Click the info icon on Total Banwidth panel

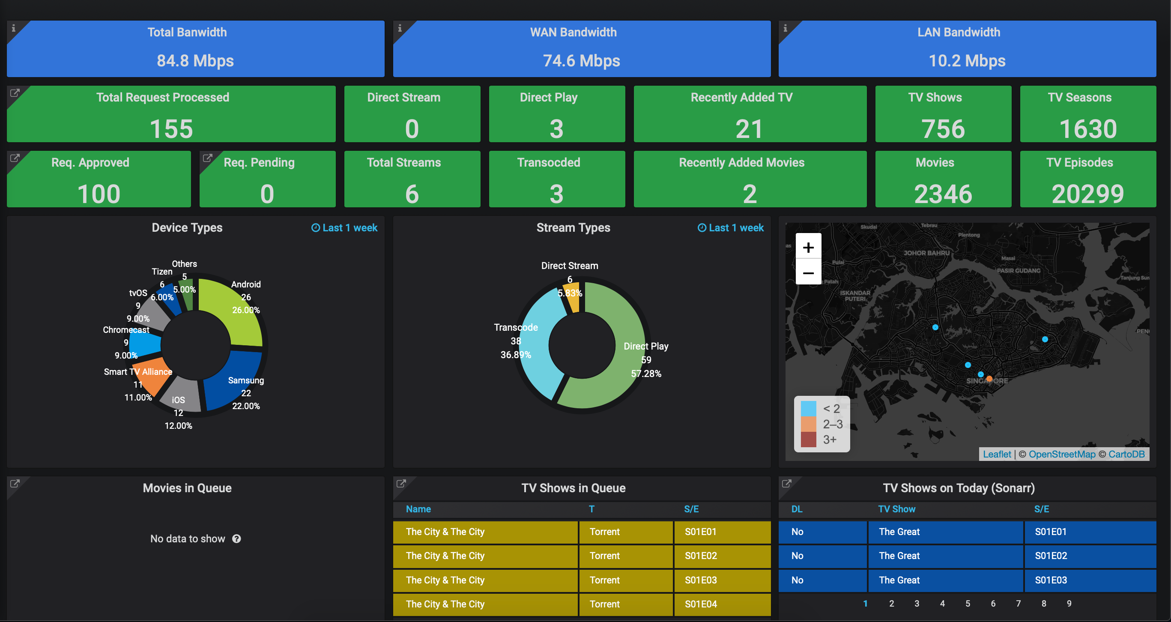(x=14, y=28)
